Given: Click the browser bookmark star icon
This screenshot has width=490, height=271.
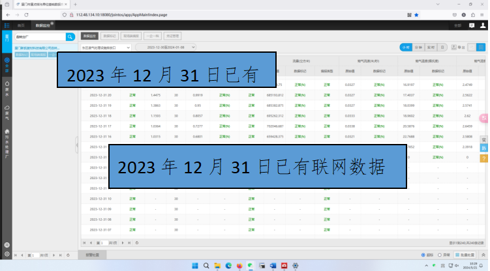Looking at the screenshot, I should (x=416, y=14).
